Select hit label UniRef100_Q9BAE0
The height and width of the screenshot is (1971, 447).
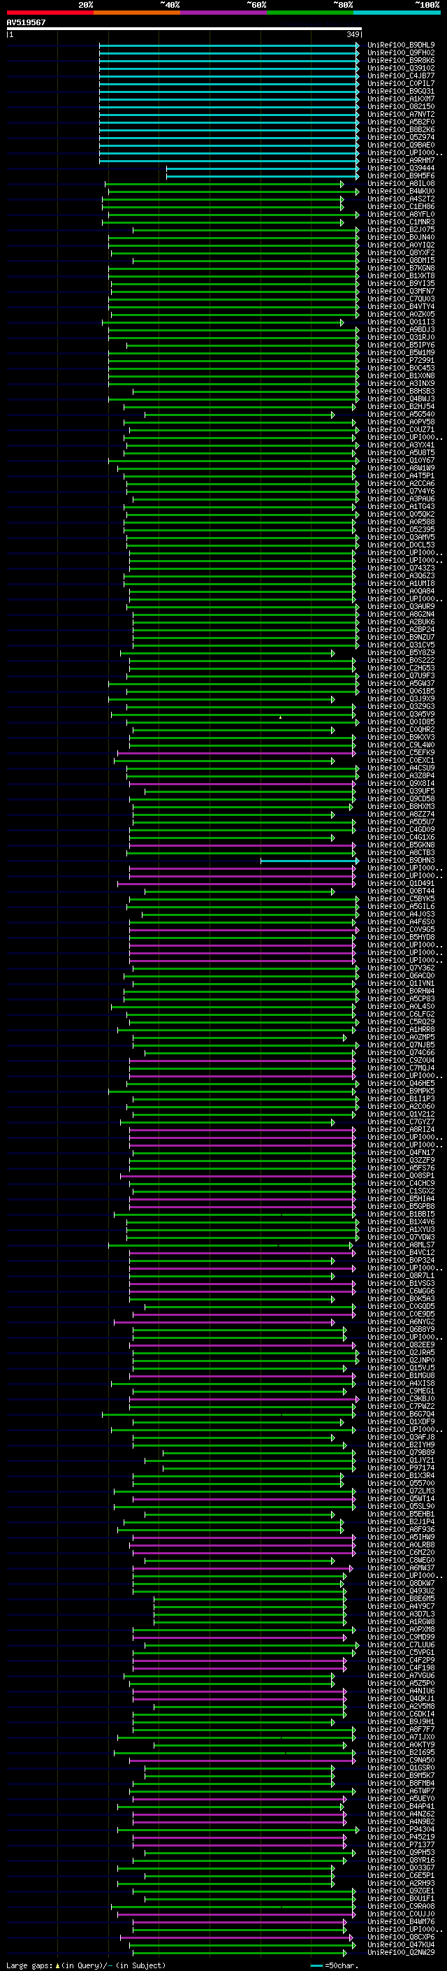click(400, 145)
